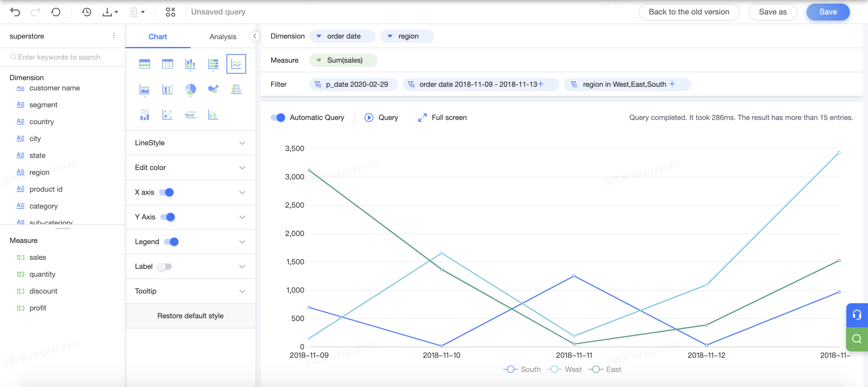Image resolution: width=868 pixels, height=387 pixels.
Task: Run the Query button
Action: 381,117
